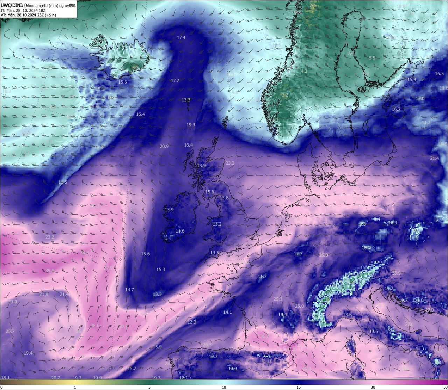Click the 12.7 value over eastern France
This screenshot has width=448, height=390.
point(298,254)
